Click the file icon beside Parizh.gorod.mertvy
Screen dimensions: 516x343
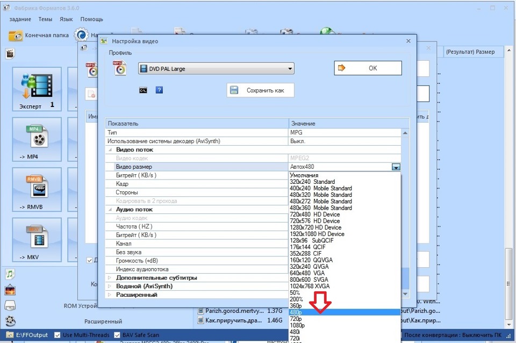tap(200, 311)
